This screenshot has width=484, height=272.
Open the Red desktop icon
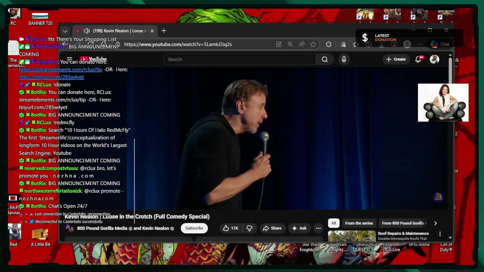point(14,235)
